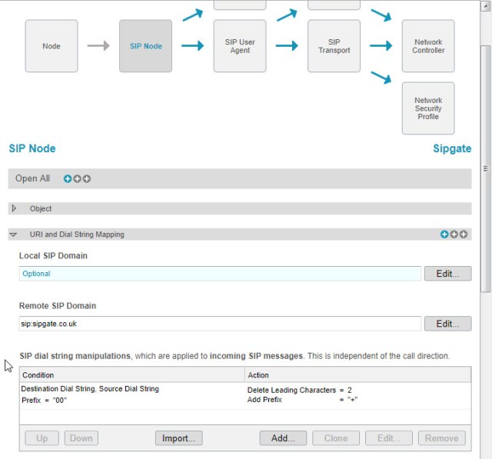Click the rightmost grey circle in URI mapping header
Viewport: 492px width, 459px height.
[464, 234]
